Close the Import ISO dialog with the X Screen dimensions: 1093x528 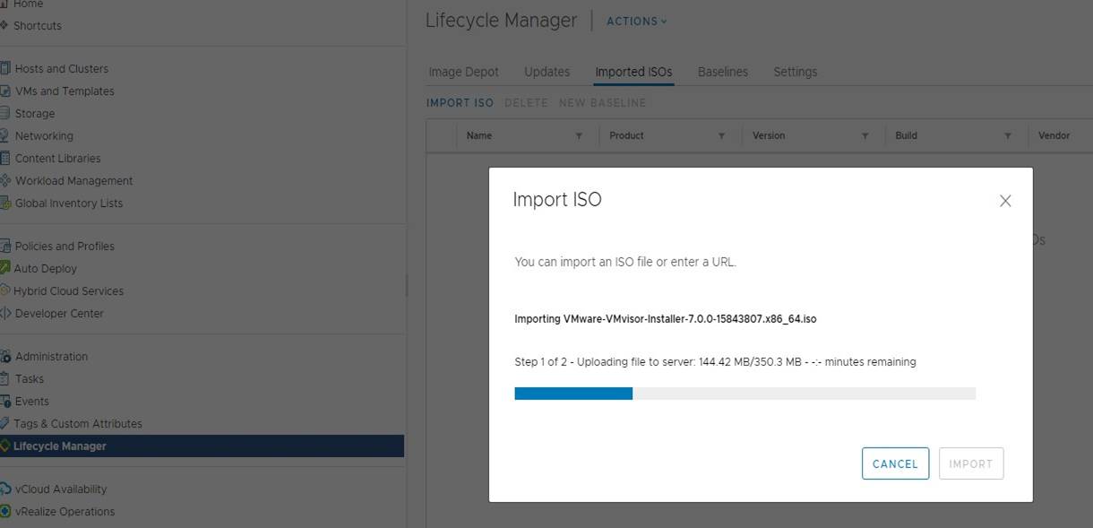pos(1005,201)
